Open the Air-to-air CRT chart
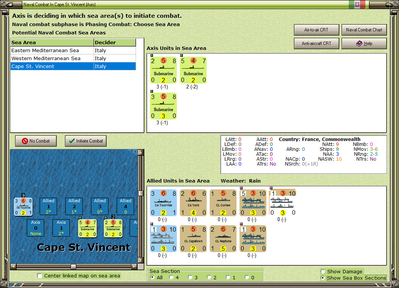399x288 pixels. tap(316, 30)
